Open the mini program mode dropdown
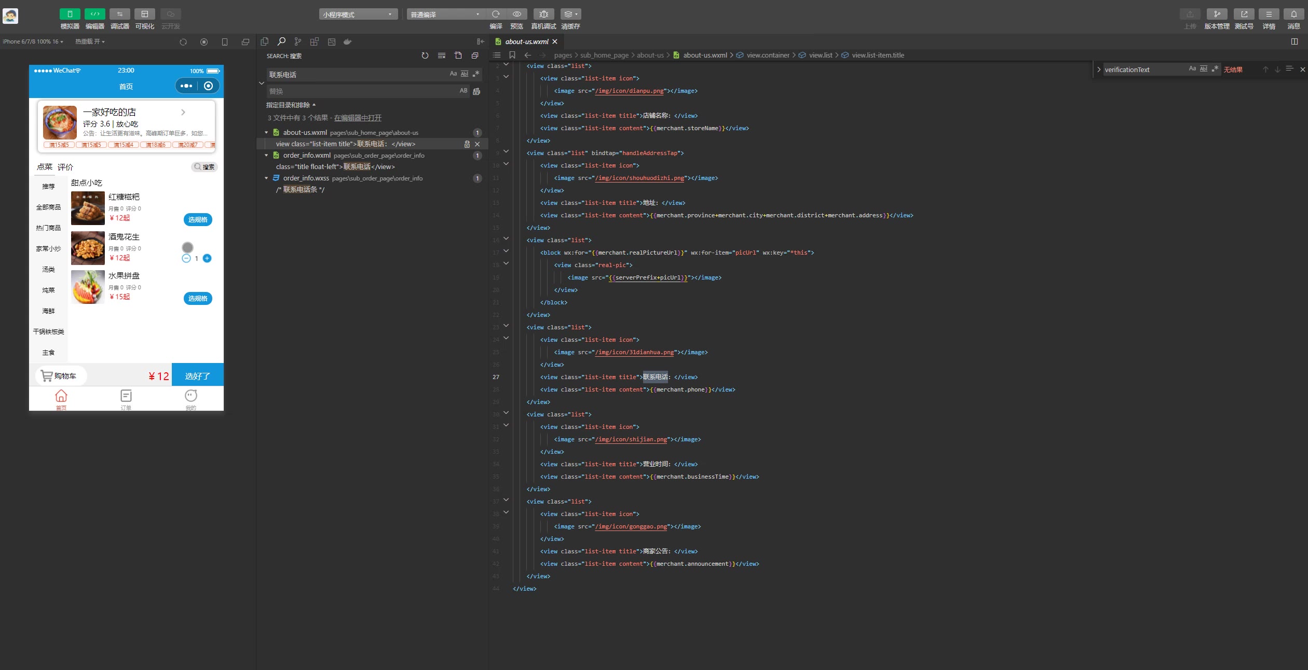The width and height of the screenshot is (1308, 670). (x=358, y=15)
